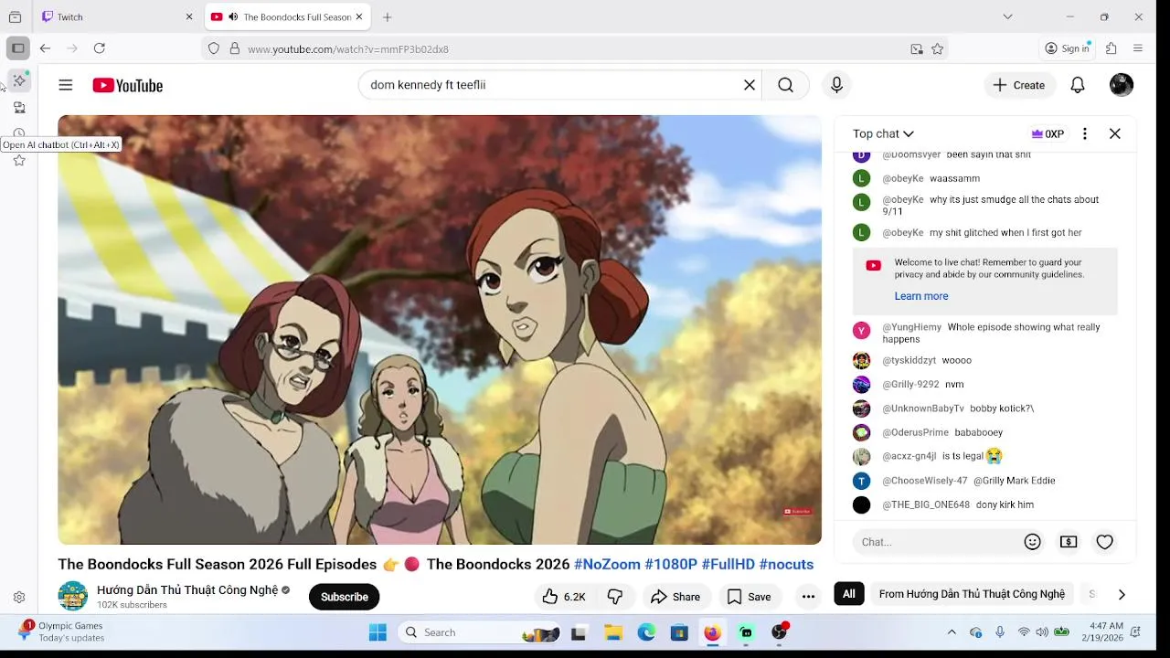Open YouTube notifications bell
The height and width of the screenshot is (658, 1170).
1078,85
